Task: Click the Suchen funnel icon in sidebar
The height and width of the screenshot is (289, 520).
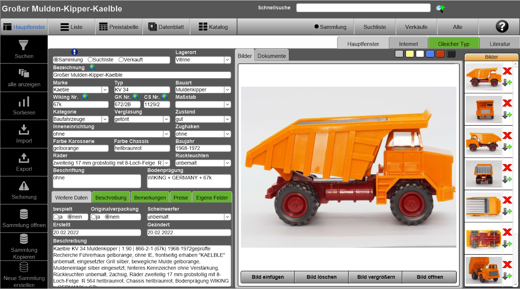Action: (x=24, y=45)
